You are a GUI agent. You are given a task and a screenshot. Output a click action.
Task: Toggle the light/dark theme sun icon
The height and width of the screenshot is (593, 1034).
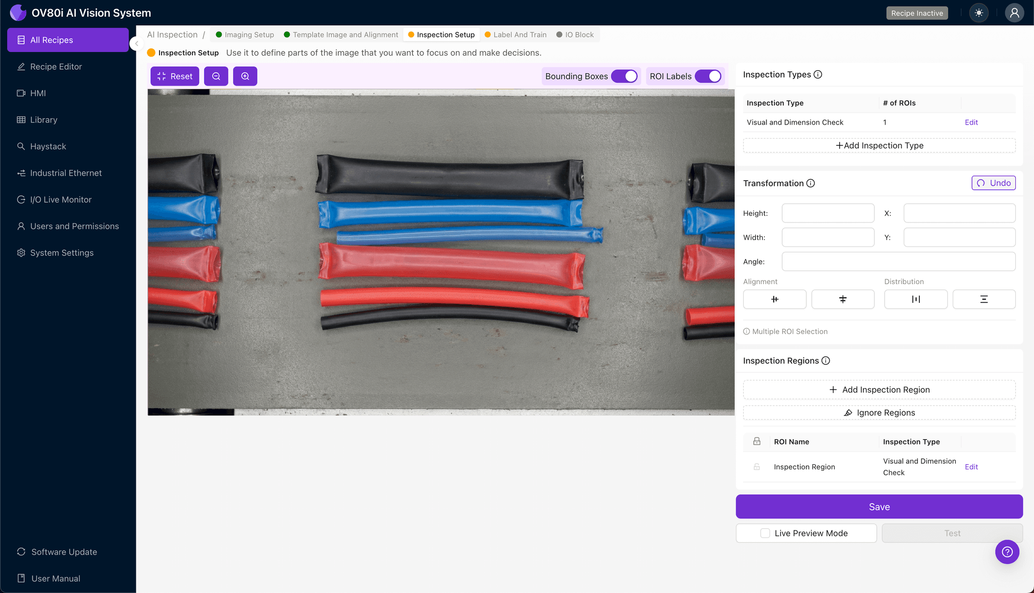point(979,13)
